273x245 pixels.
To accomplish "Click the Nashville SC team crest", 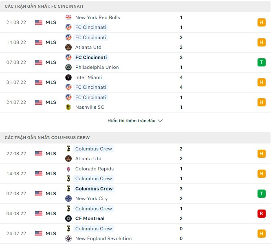I will pos(68,107).
